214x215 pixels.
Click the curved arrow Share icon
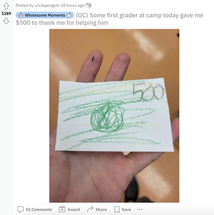90,209
